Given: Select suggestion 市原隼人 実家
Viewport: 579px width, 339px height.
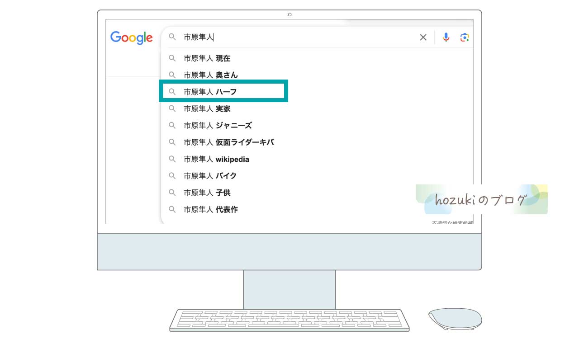Looking at the screenshot, I should (x=207, y=108).
